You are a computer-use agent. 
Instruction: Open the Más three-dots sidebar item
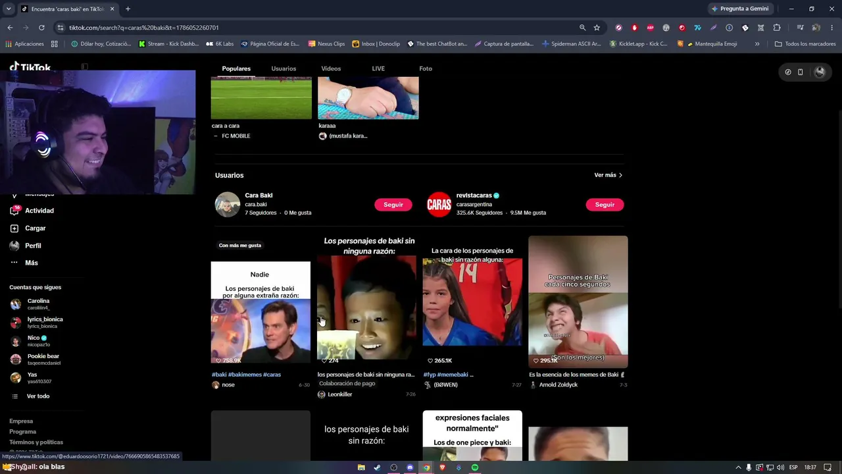24,263
